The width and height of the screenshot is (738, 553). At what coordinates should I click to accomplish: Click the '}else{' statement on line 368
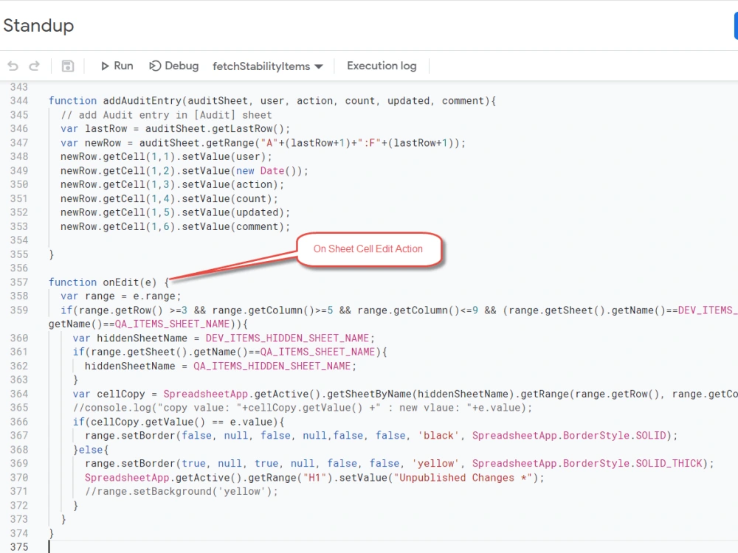tap(91, 450)
